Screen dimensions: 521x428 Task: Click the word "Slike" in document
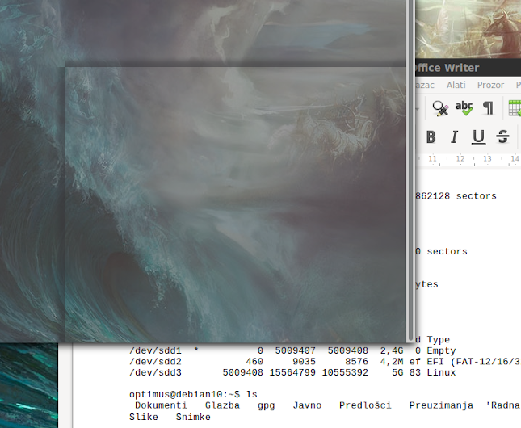coord(144,417)
